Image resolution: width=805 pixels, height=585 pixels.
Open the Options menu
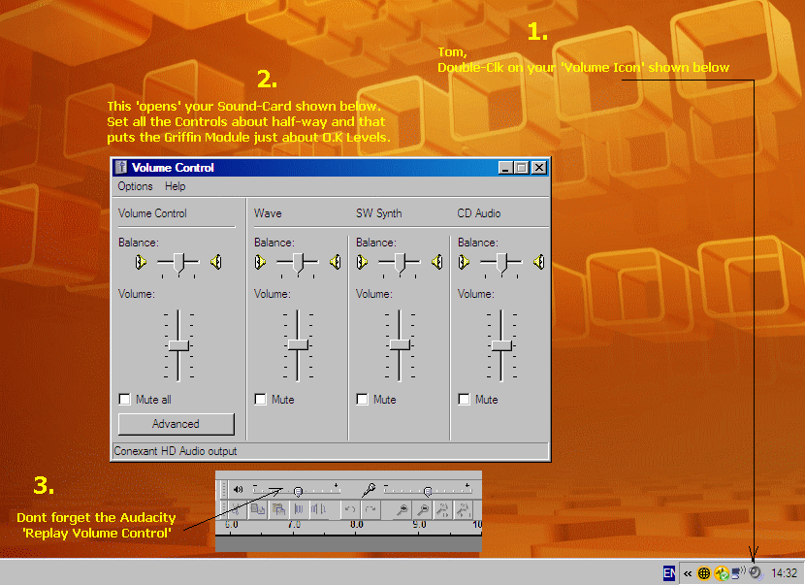click(x=135, y=186)
